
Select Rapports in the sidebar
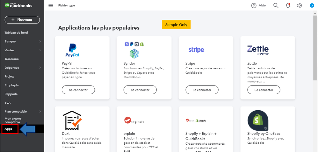click(x=11, y=94)
